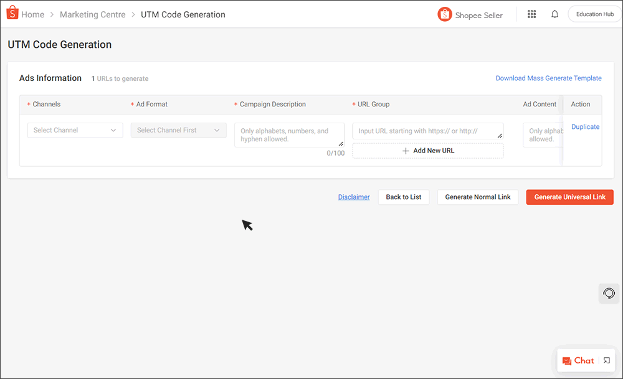Open the Disclaimer link

click(354, 197)
